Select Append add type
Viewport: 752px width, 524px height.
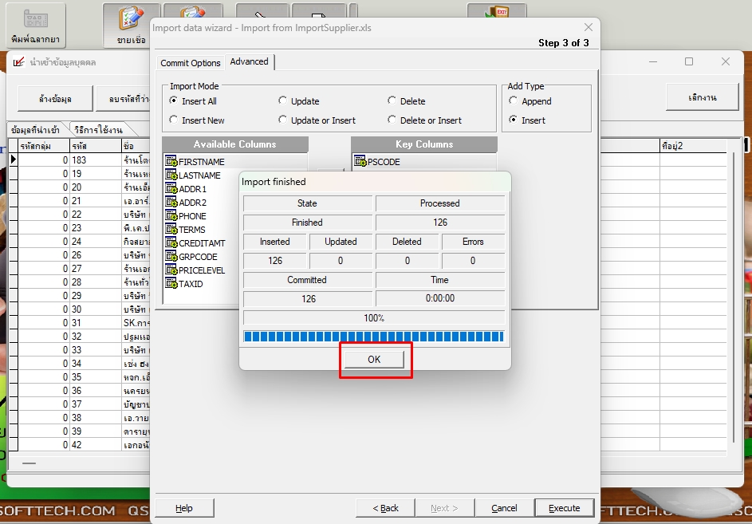click(x=514, y=101)
